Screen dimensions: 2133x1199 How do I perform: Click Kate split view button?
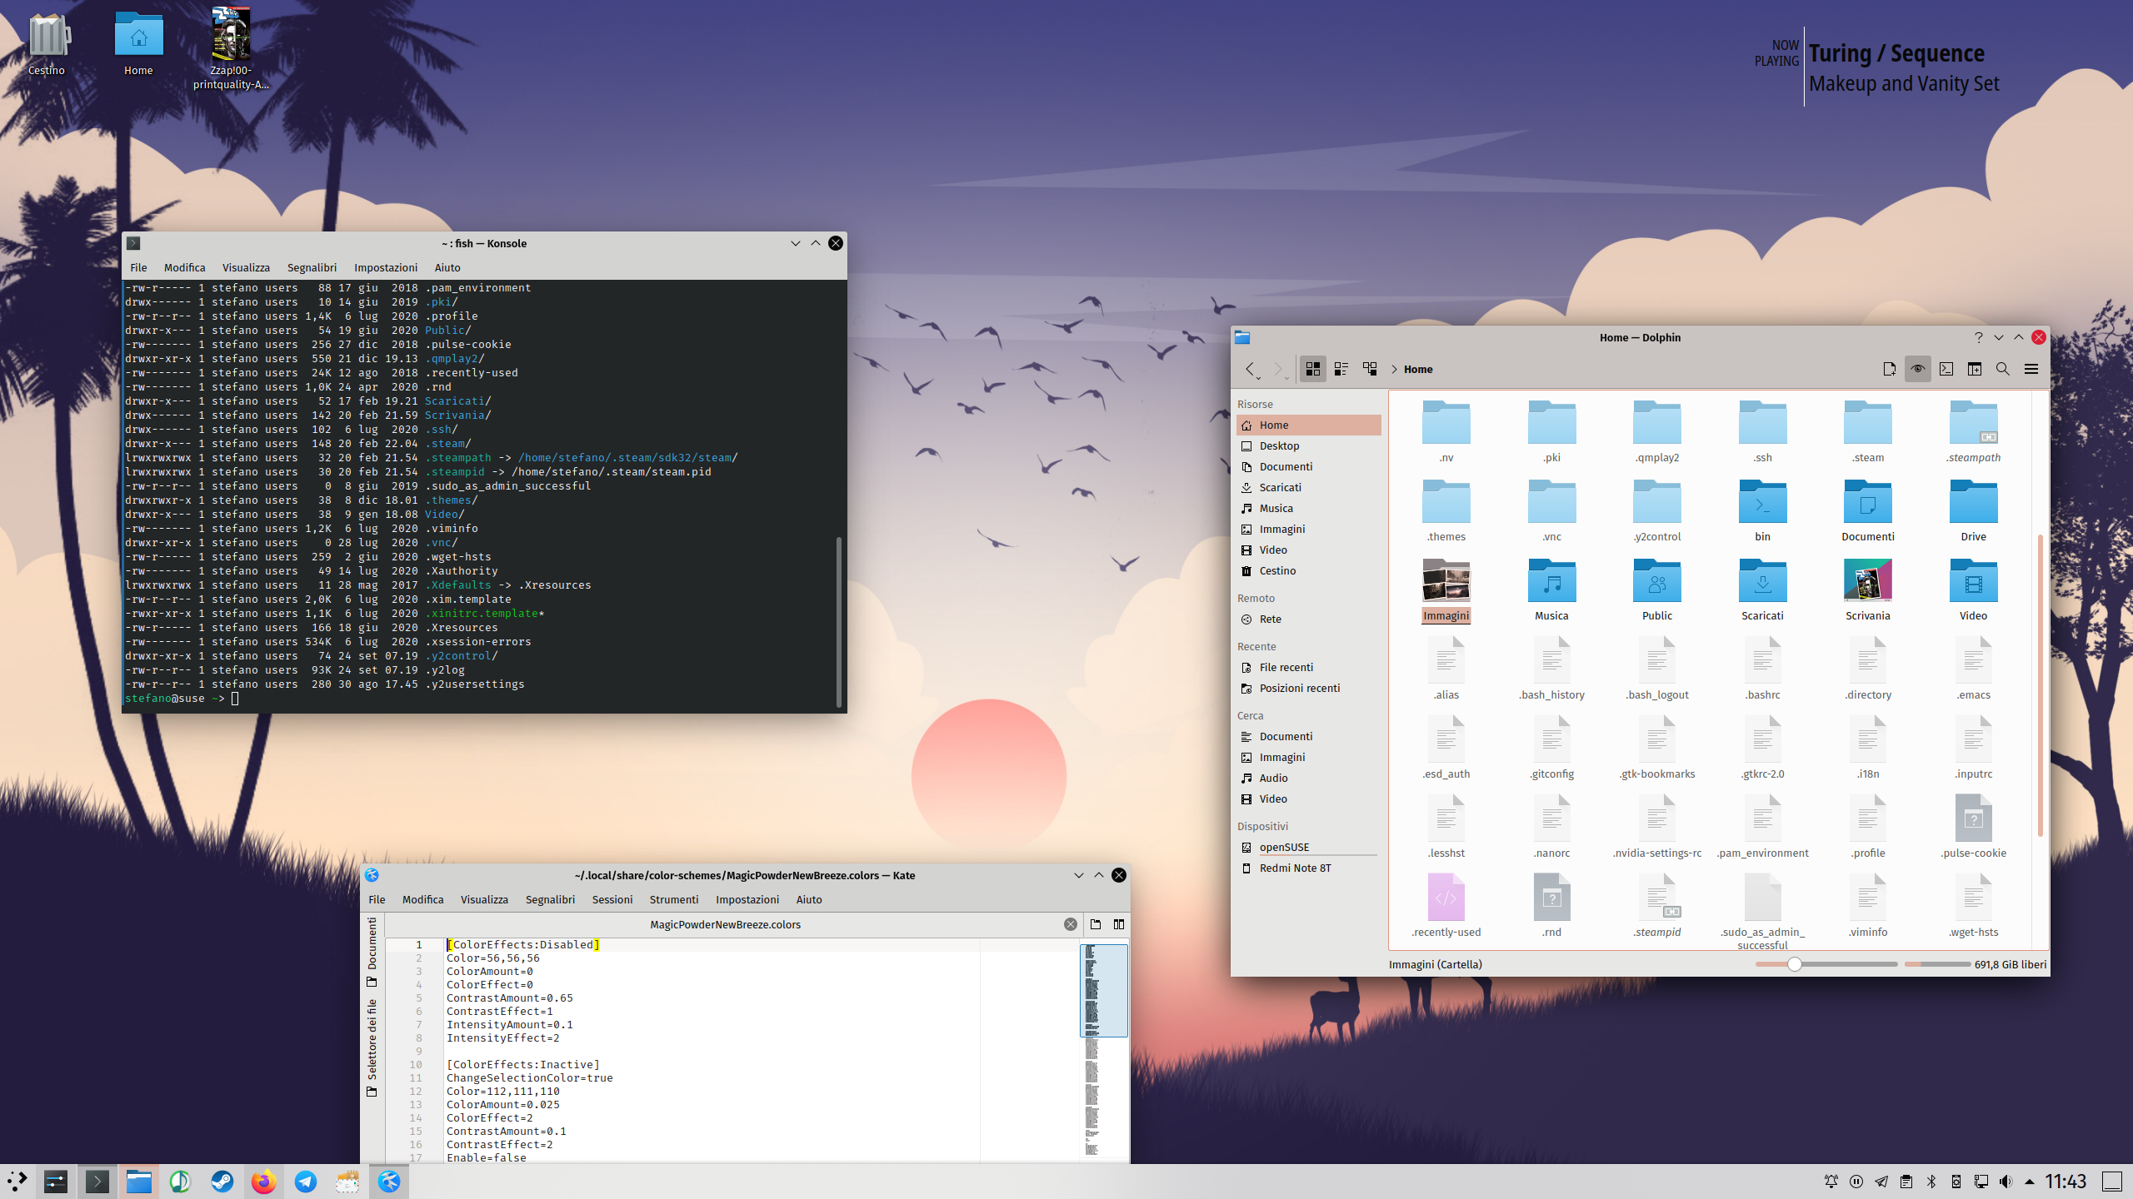1118,924
